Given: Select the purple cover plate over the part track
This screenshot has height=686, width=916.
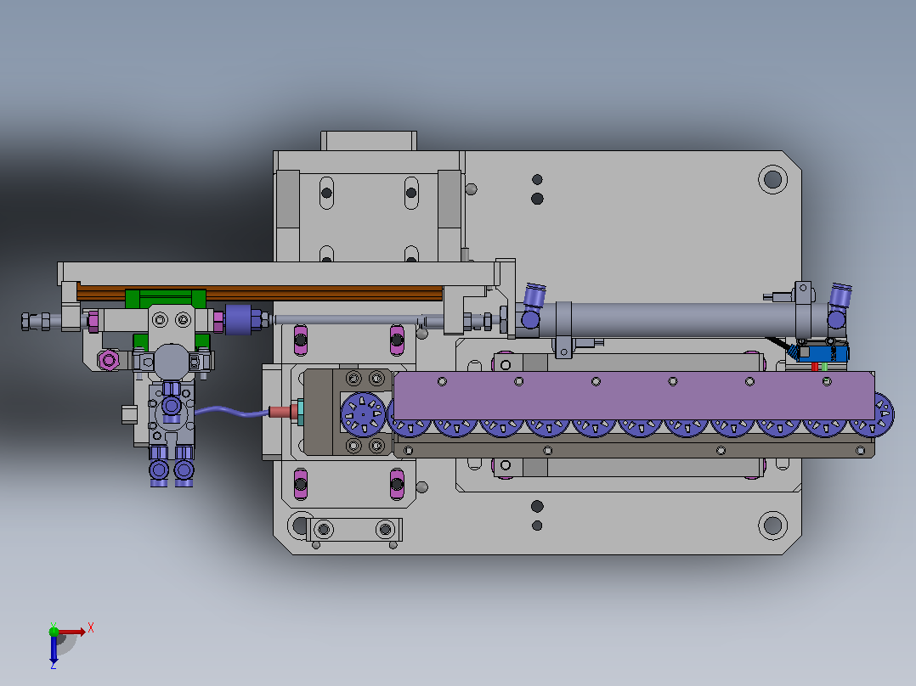Looking at the screenshot, I should coord(635,396).
